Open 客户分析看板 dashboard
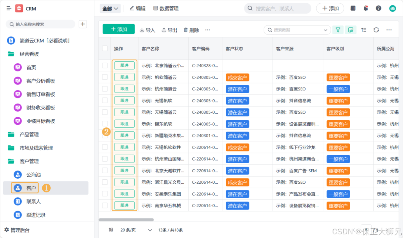This screenshot has width=403, height=238. tap(41, 81)
